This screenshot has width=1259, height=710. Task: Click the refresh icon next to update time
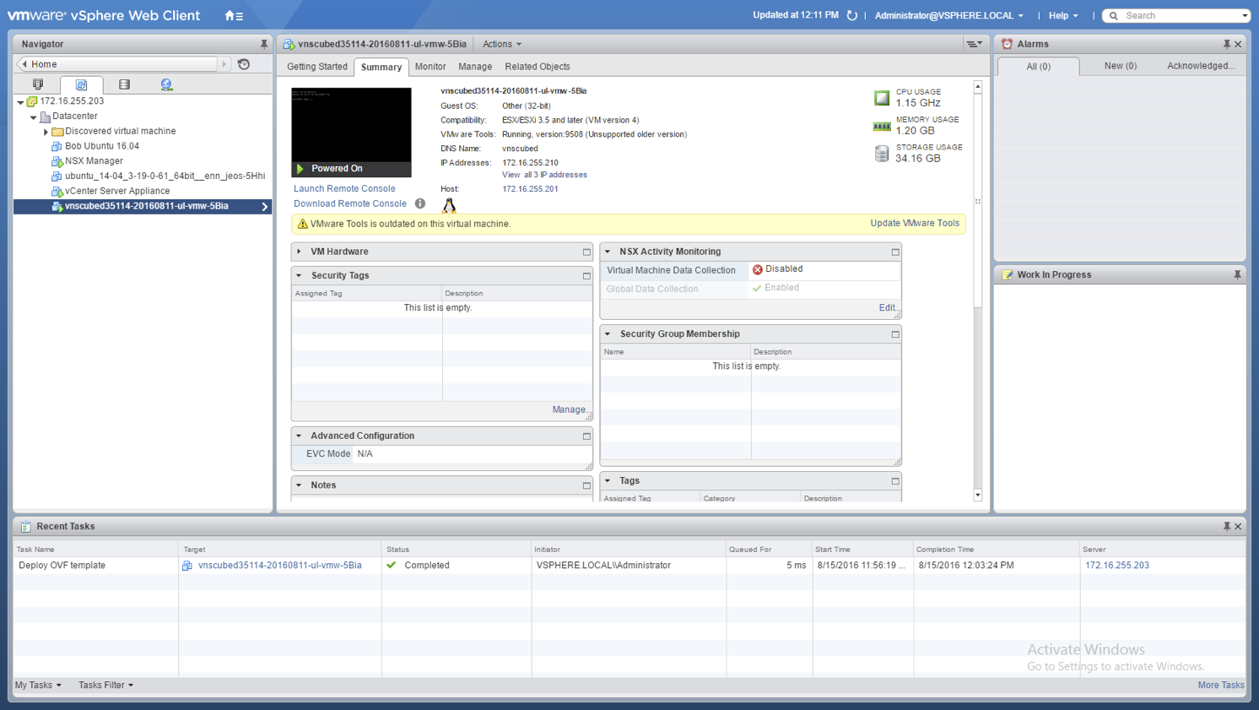pyautogui.click(x=852, y=15)
